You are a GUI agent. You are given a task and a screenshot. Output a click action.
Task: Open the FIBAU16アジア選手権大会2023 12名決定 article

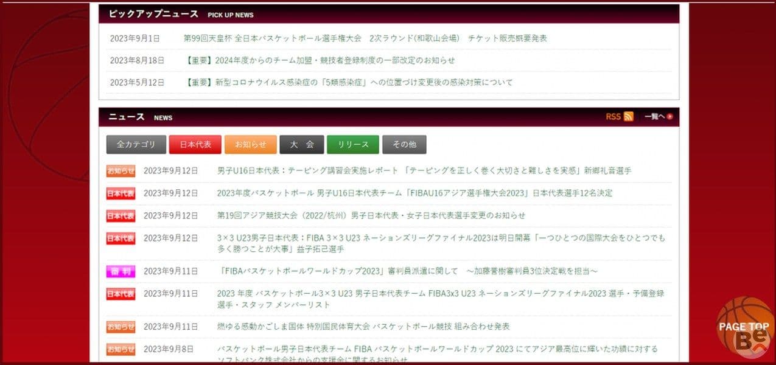point(414,193)
